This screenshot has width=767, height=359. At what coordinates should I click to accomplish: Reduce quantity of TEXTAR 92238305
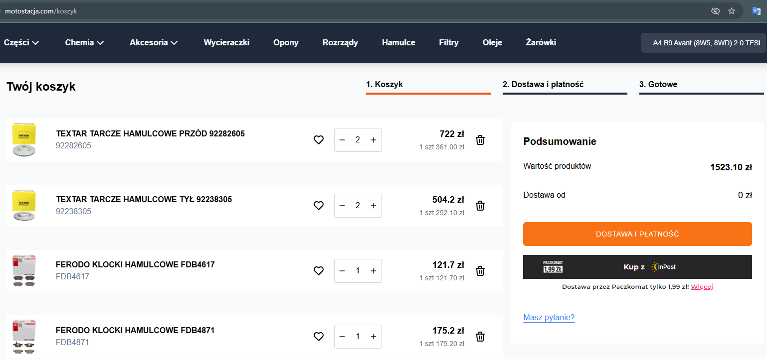point(342,206)
